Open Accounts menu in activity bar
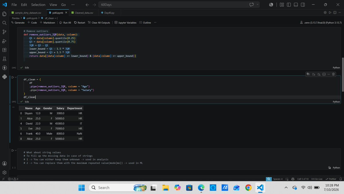Screen dimensions: 344x194 (4, 163)
